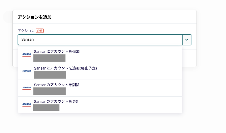Click Sansan logo beside アカウントを追加 row

pyautogui.click(x=27, y=54)
